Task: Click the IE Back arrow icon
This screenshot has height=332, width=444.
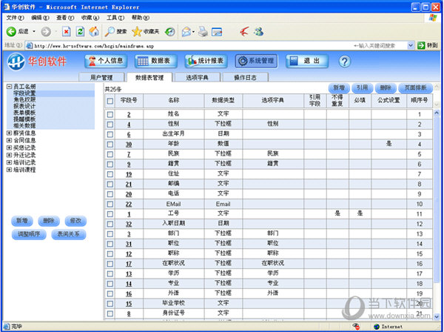Action: pos(11,31)
